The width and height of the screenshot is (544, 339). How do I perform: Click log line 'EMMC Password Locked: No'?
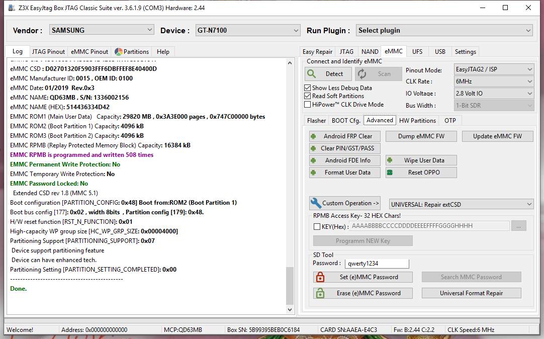tap(49, 184)
